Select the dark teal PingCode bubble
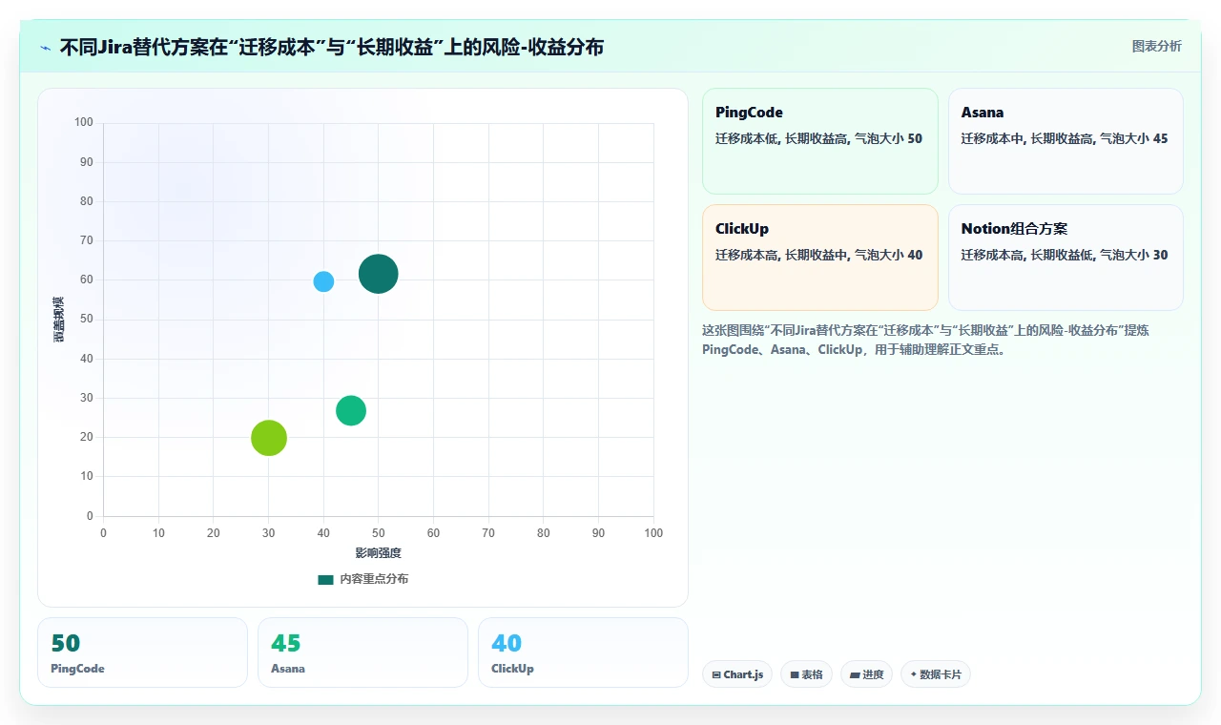The width and height of the screenshot is (1221, 725). coord(379,274)
